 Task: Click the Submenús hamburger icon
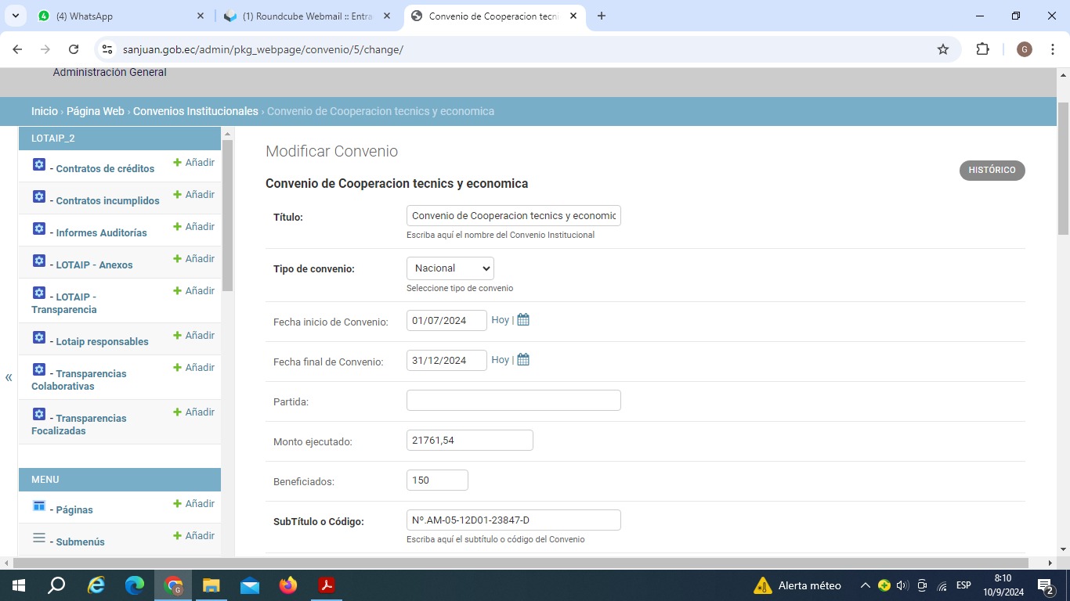pos(39,538)
